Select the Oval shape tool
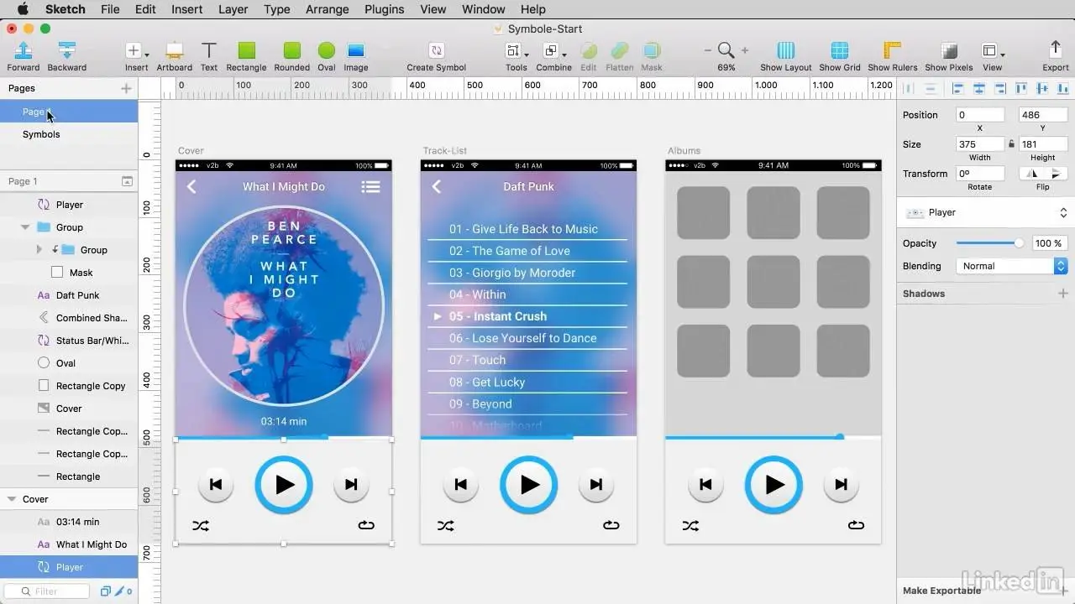Image resolution: width=1075 pixels, height=604 pixels. 327,55
